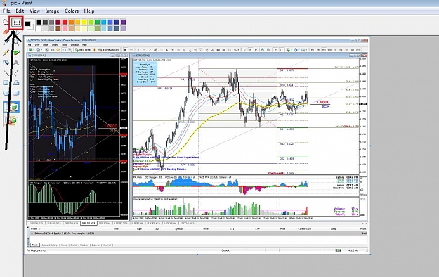Select the Polygon shape tool
Screen dimensions: 439x277
coord(16,83)
